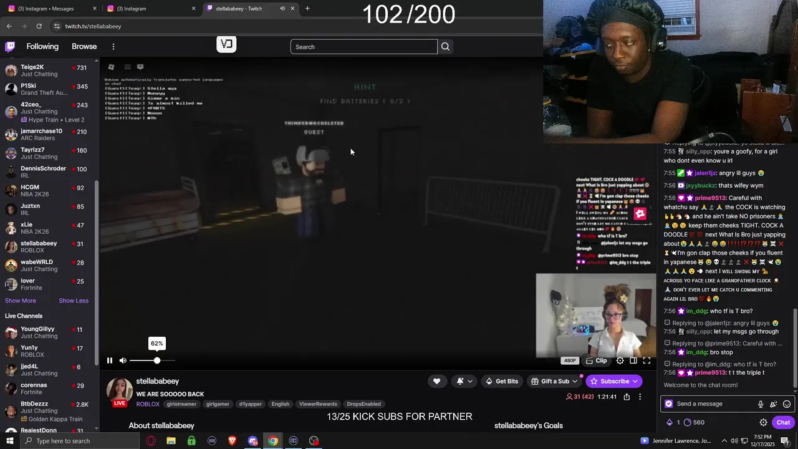Click Show Less in the sidebar
The width and height of the screenshot is (798, 449).
(x=74, y=301)
